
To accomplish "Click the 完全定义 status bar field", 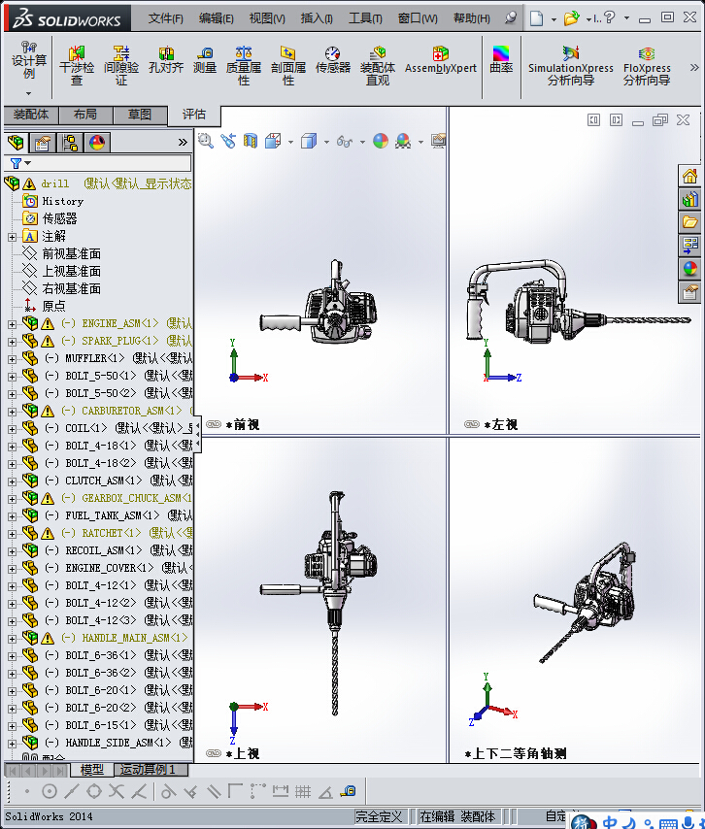I will [379, 816].
